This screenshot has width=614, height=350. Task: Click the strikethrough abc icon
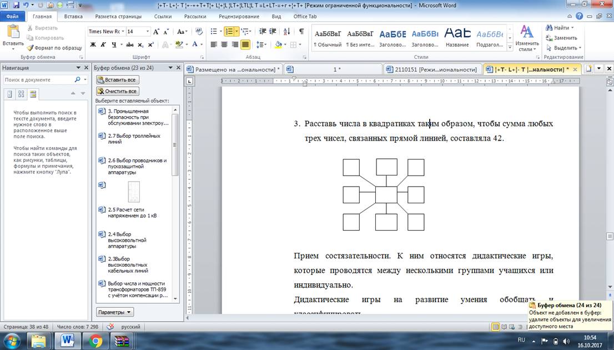click(x=130, y=44)
